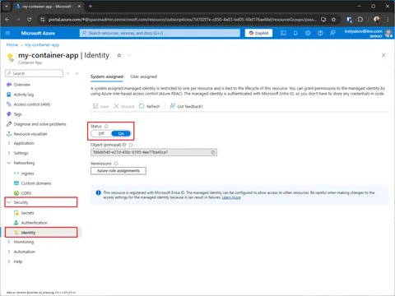Click the Ingress icon
The height and width of the screenshot is (296, 395).
click(16, 173)
